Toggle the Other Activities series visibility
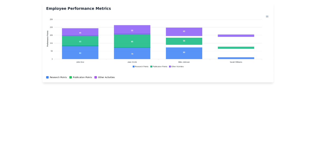The image size is (316, 166). (177, 66)
